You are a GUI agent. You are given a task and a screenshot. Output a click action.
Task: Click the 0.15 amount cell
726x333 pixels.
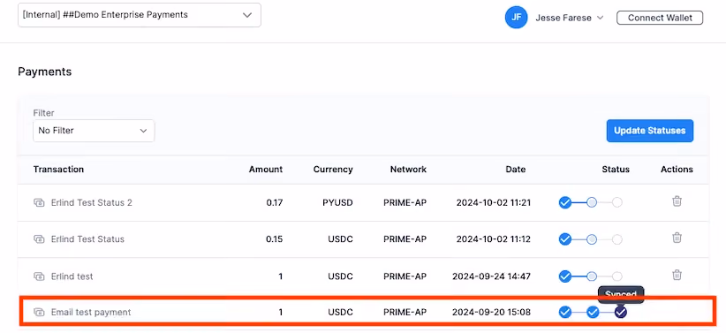274,239
